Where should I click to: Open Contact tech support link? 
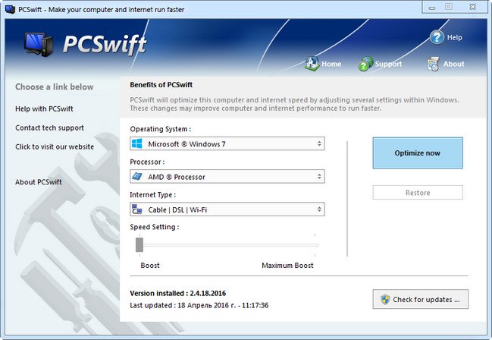(x=49, y=128)
